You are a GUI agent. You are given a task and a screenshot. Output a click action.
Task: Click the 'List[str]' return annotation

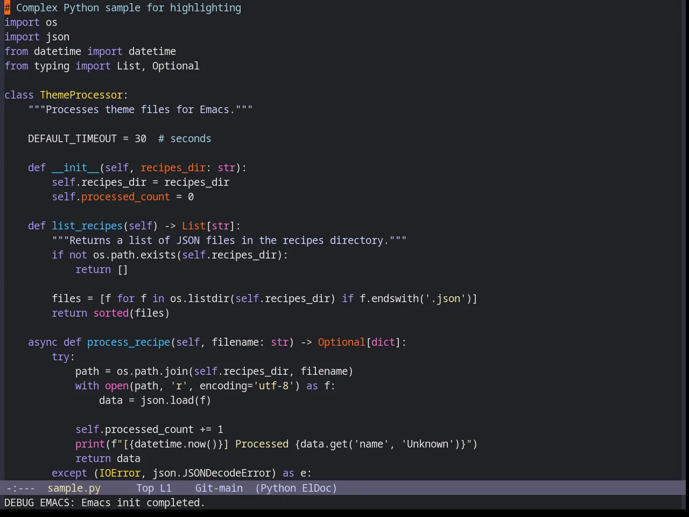(x=208, y=226)
